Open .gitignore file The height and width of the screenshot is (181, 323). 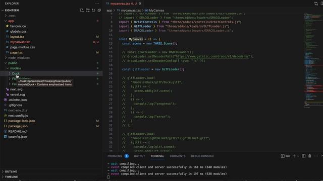coord(15,105)
